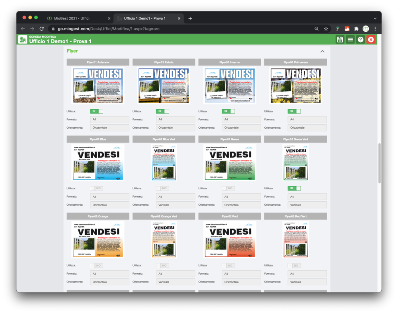
Task: Open Formato field of Flyer02 Green
Action: pos(242,196)
